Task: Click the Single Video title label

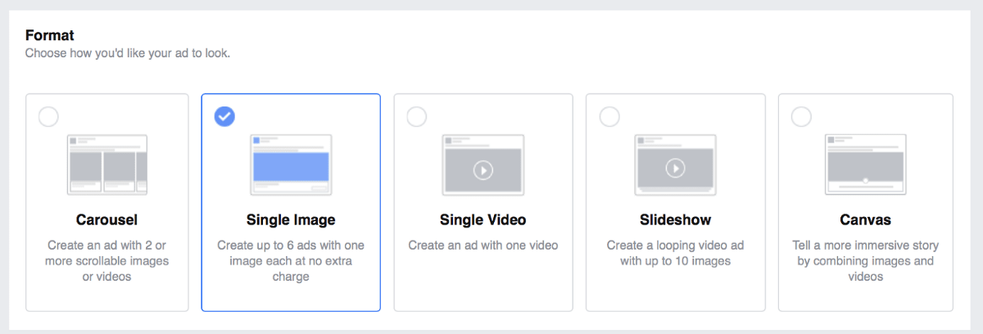Action: coord(482,220)
